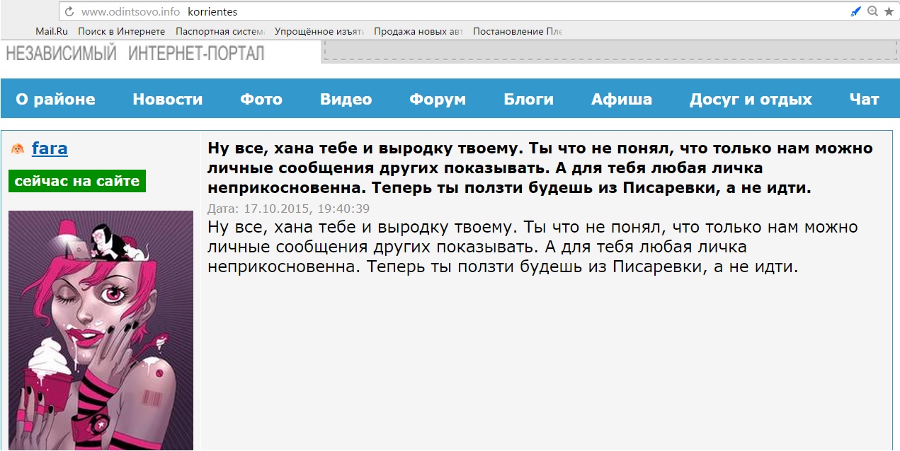Viewport: 900px width, 451px height.
Task: Open the 'Блоги' section
Action: 528,100
